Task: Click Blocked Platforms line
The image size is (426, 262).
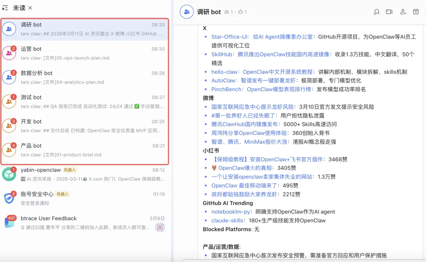Action: (x=231, y=229)
